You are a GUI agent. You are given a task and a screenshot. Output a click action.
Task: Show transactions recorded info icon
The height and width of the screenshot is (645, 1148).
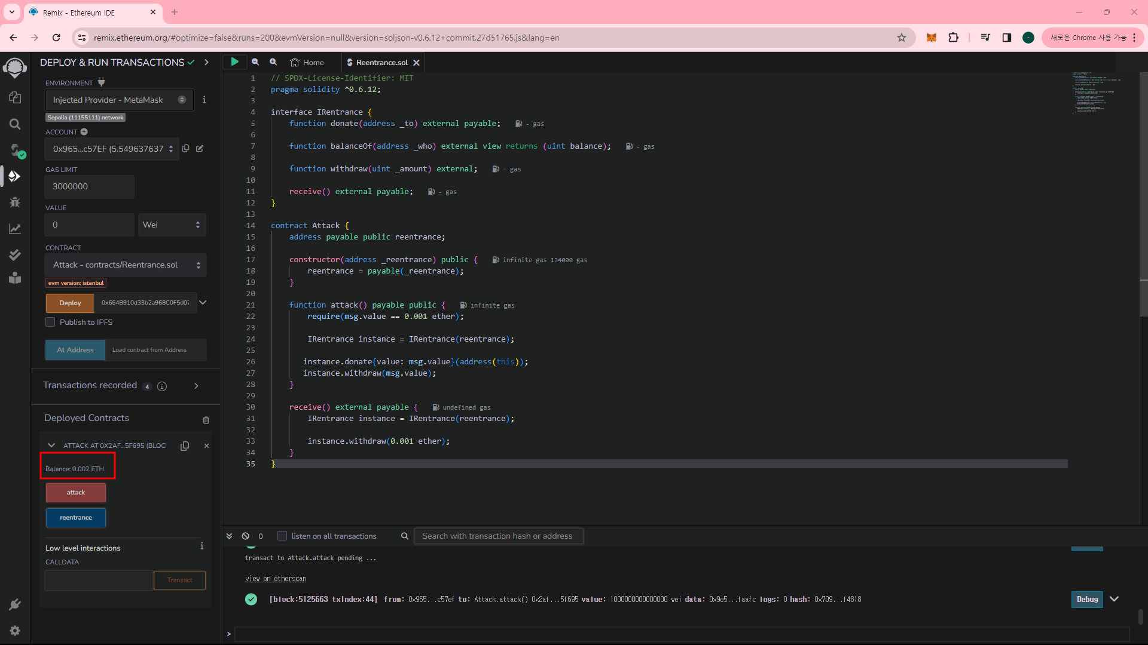(x=162, y=386)
